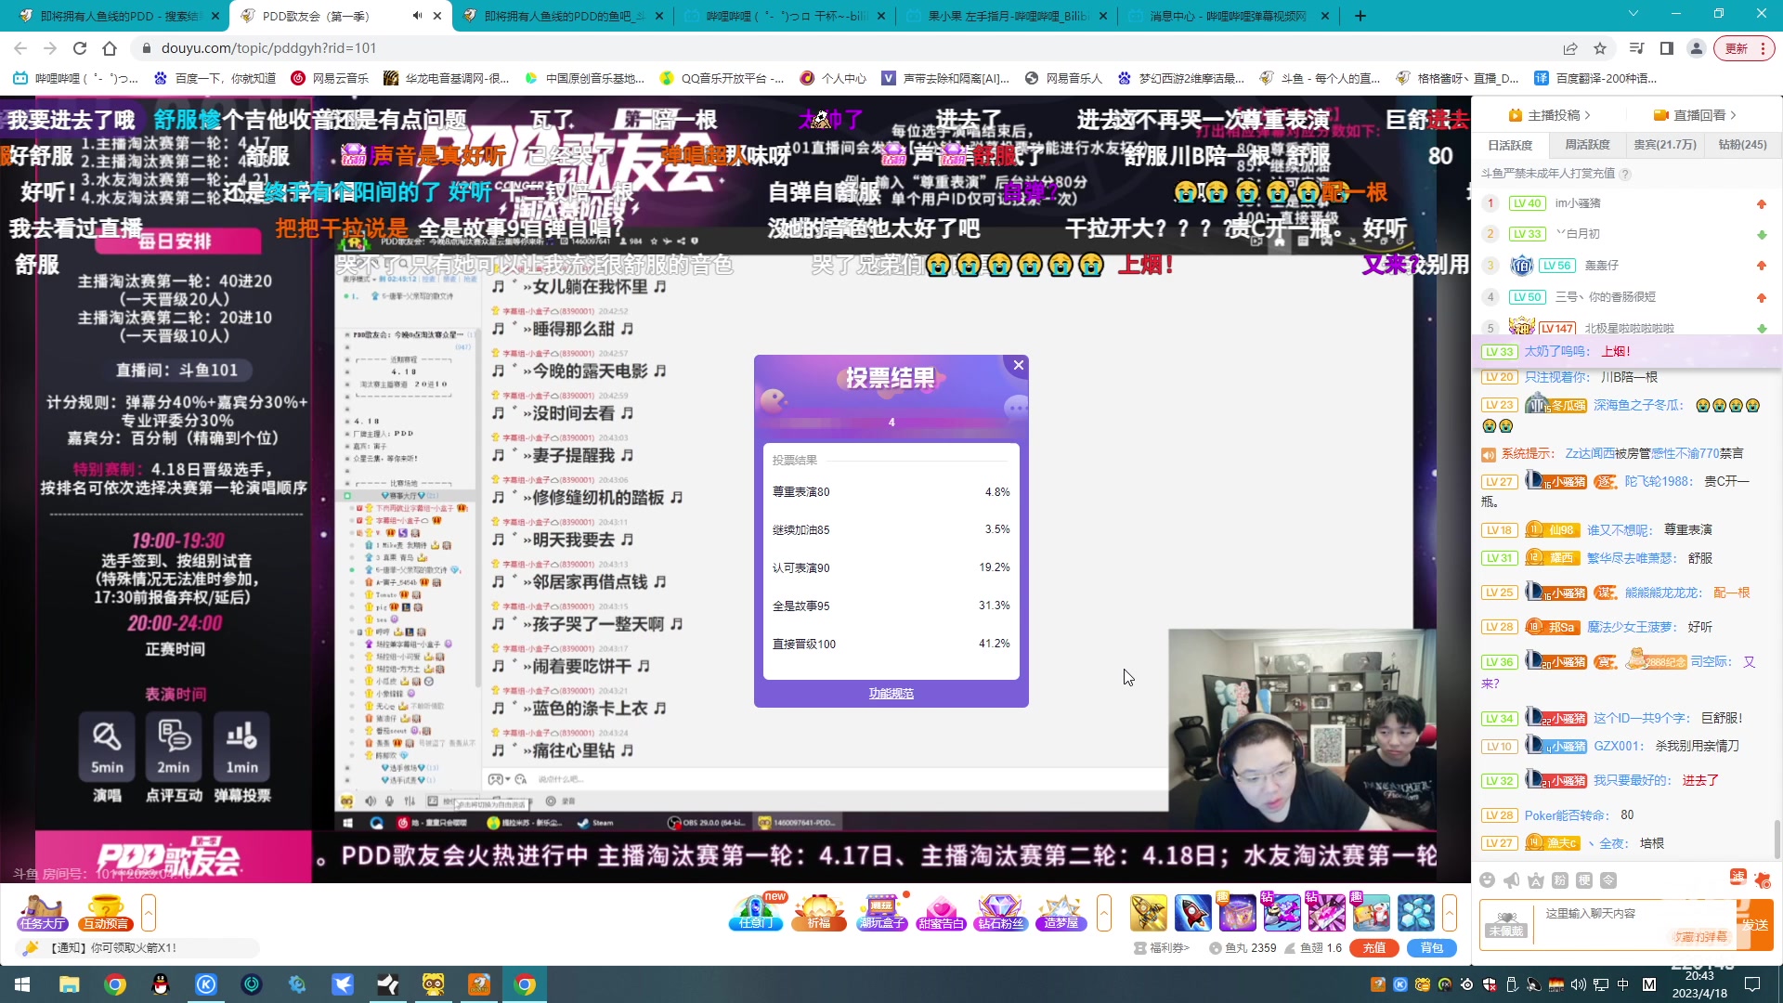Click the 鱼丸 2359 balance
1783x1003 pixels.
click(1243, 948)
